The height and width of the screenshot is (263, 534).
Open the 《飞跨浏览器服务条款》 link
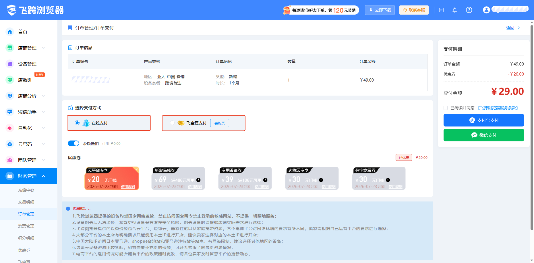(498, 108)
